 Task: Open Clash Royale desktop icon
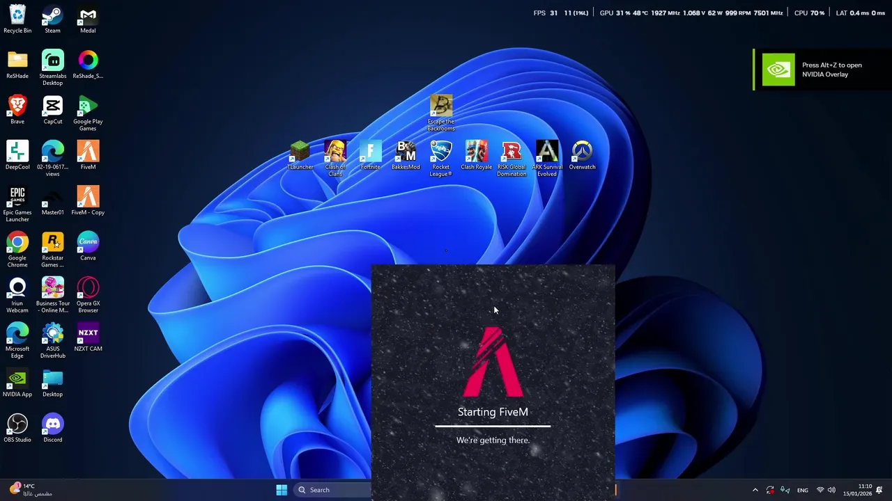point(477,154)
